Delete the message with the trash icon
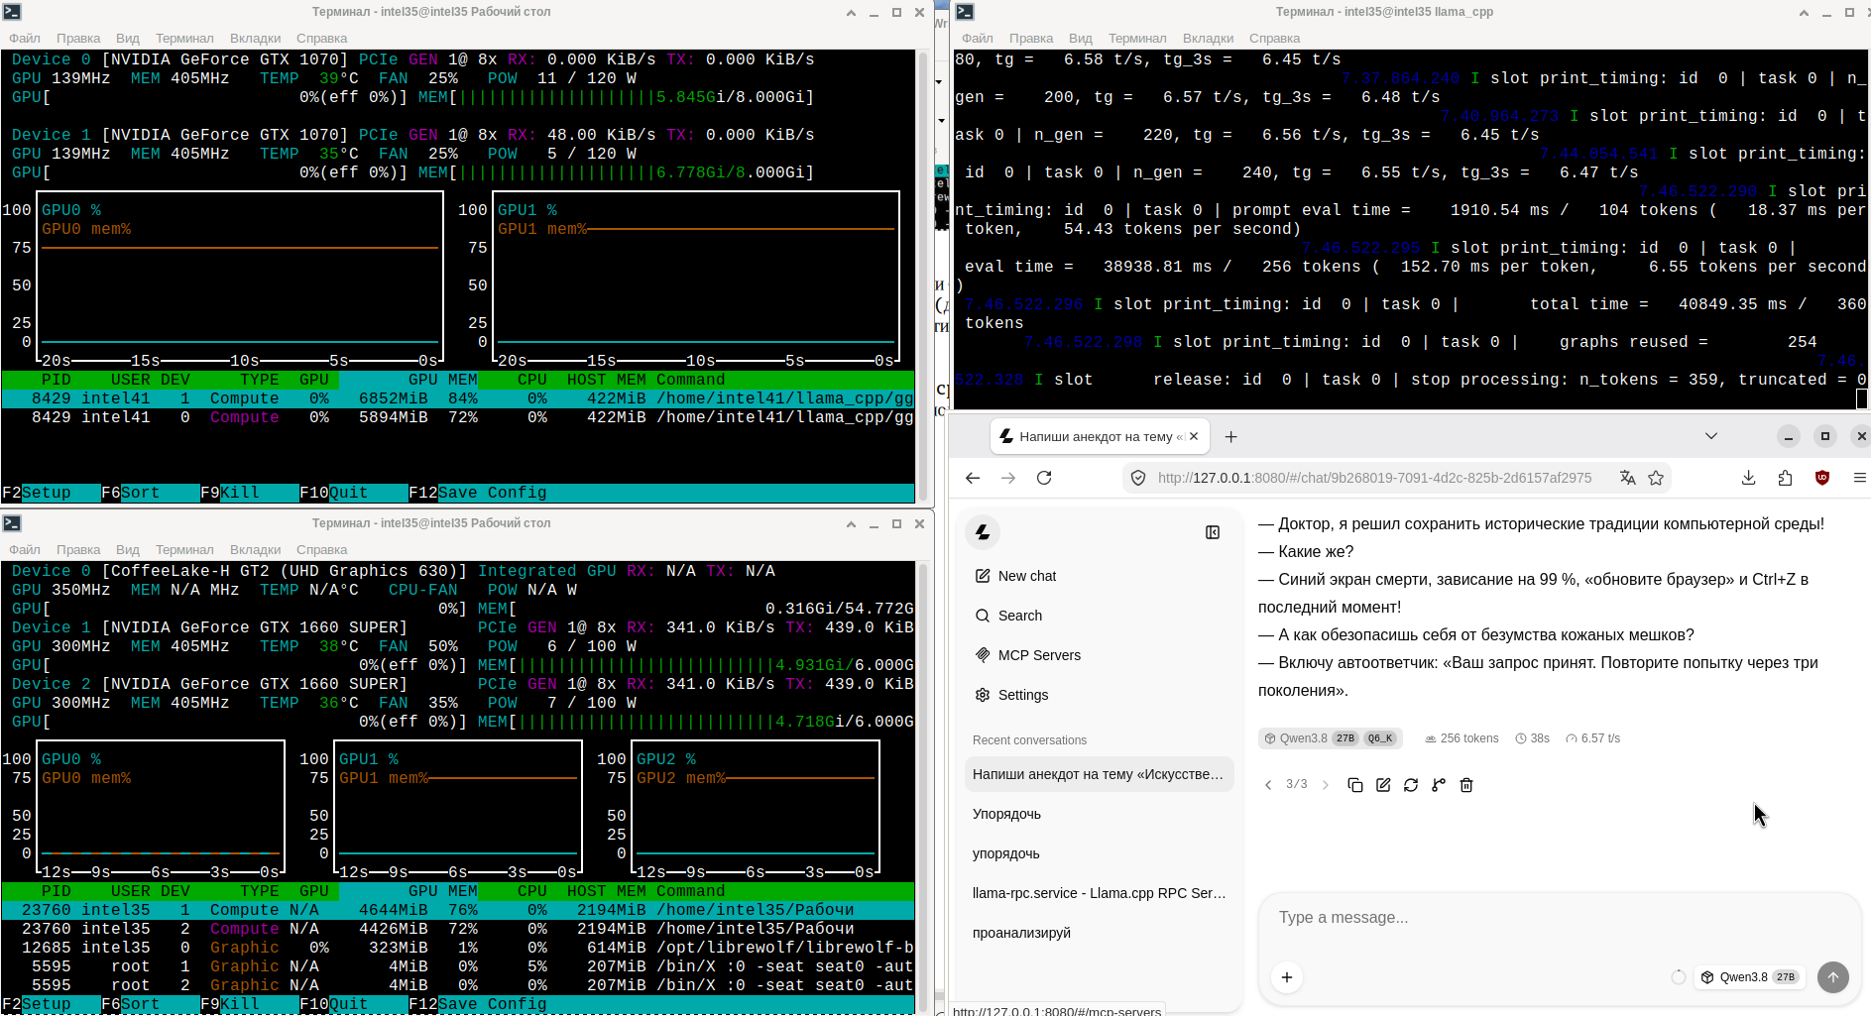Viewport: 1871px width, 1016px height. (x=1466, y=785)
